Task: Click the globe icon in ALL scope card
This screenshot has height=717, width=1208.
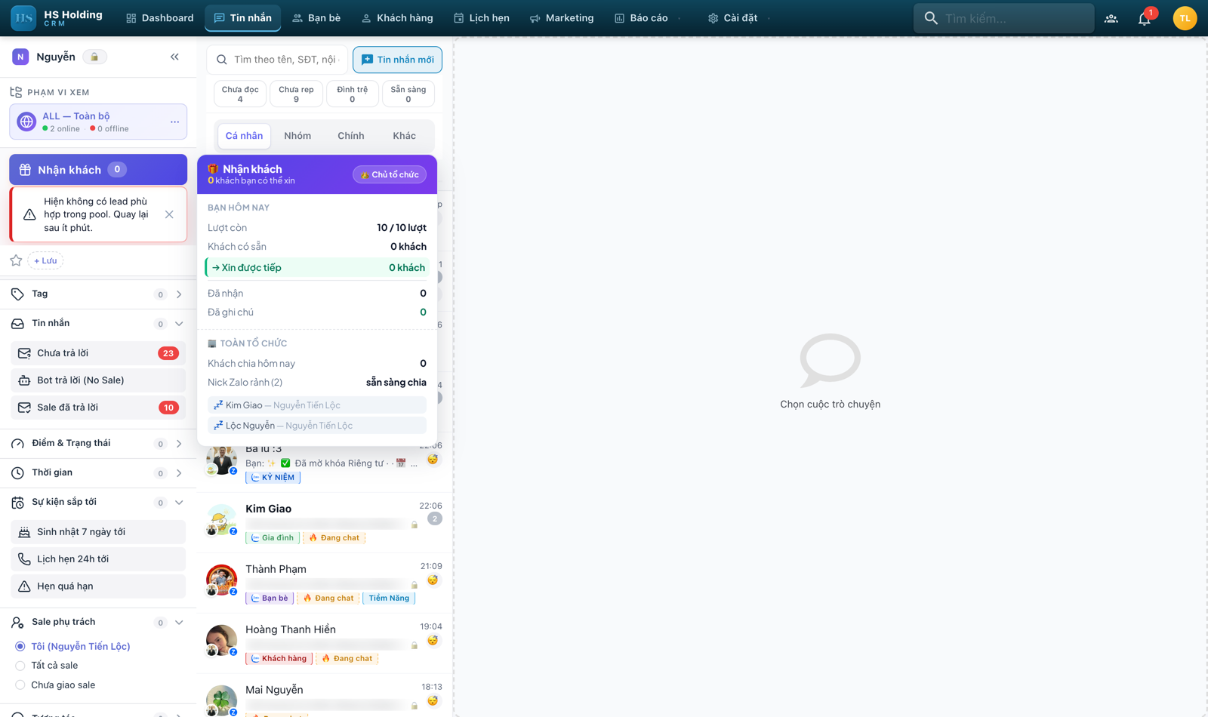Action: point(26,122)
